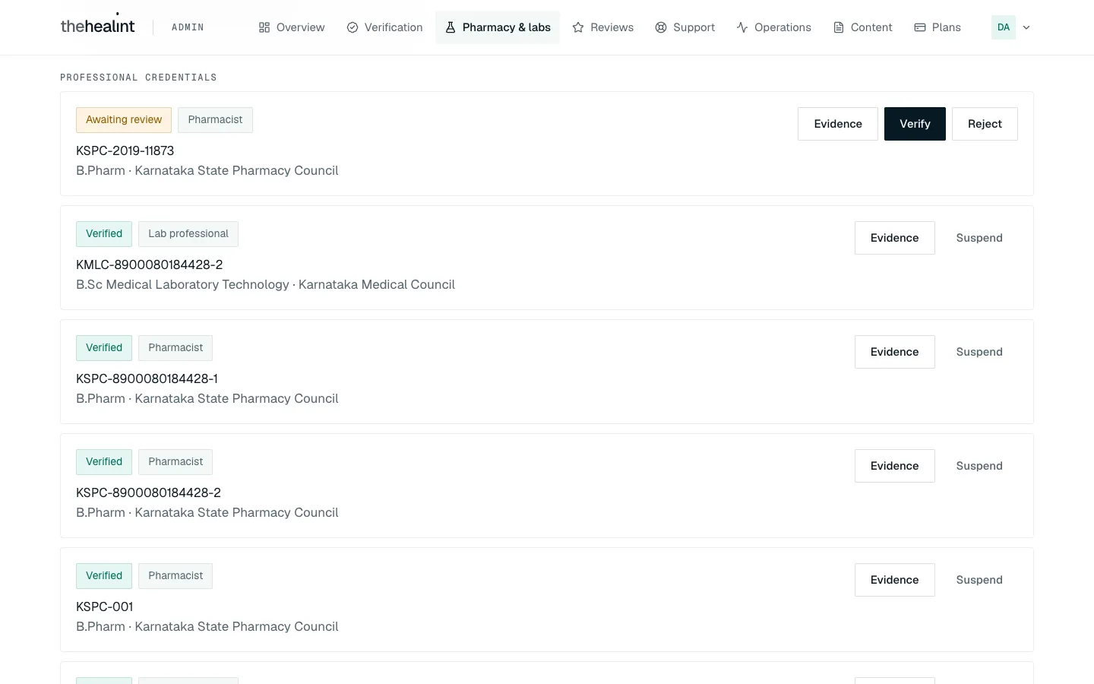
Task: Click the Overview grid icon
Action: pos(264,27)
